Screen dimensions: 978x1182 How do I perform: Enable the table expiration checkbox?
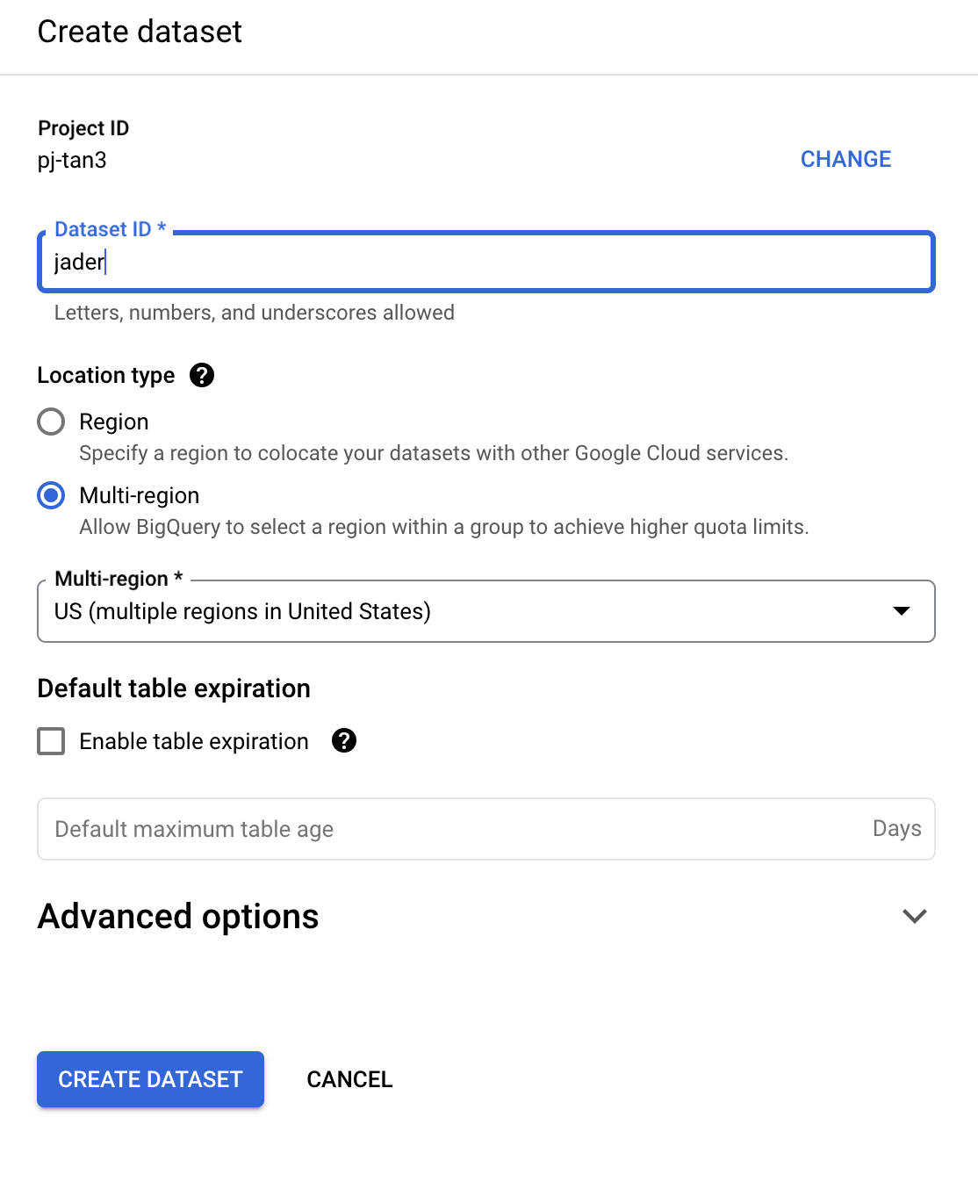(51, 741)
